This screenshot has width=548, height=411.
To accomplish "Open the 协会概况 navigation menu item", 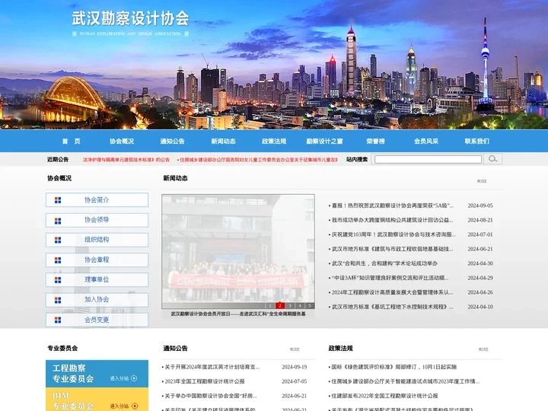I will pyautogui.click(x=122, y=142).
